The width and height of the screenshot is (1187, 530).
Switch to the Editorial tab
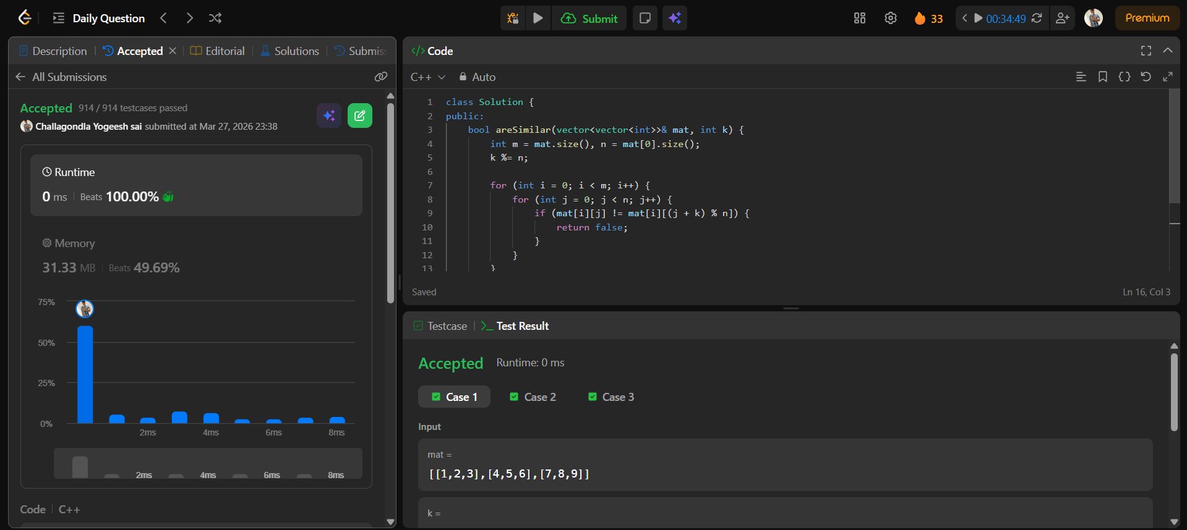[217, 51]
